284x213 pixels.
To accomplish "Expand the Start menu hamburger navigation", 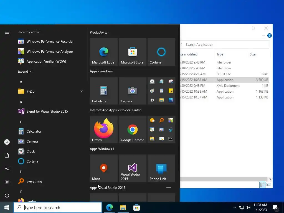I will tap(7, 32).
